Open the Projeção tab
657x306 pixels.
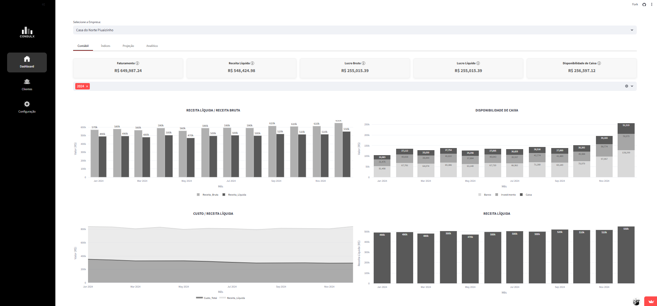pos(128,46)
